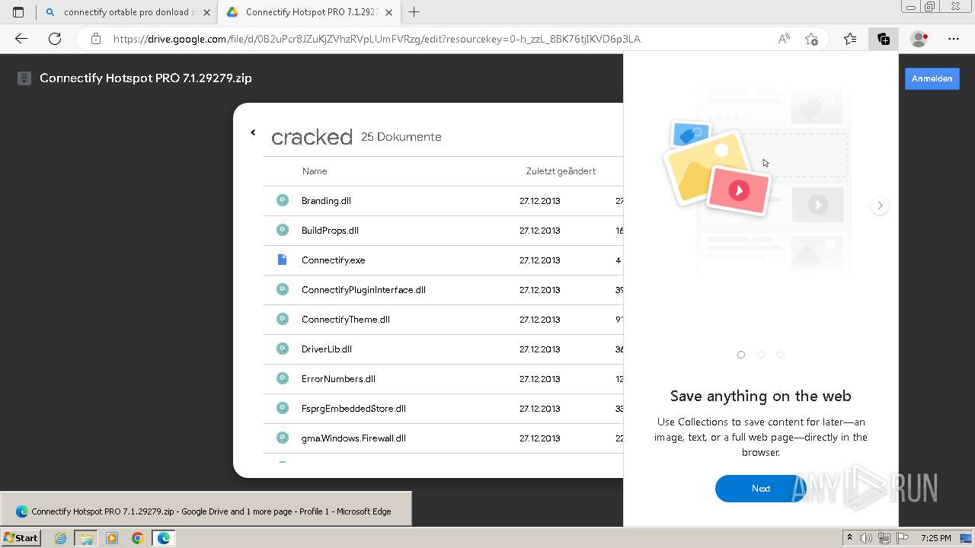The width and height of the screenshot is (975, 548).
Task: Click the zip file icon beside title
Action: click(x=24, y=78)
